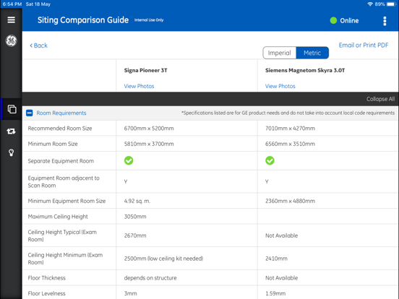Go Back to previous screen

click(x=39, y=45)
